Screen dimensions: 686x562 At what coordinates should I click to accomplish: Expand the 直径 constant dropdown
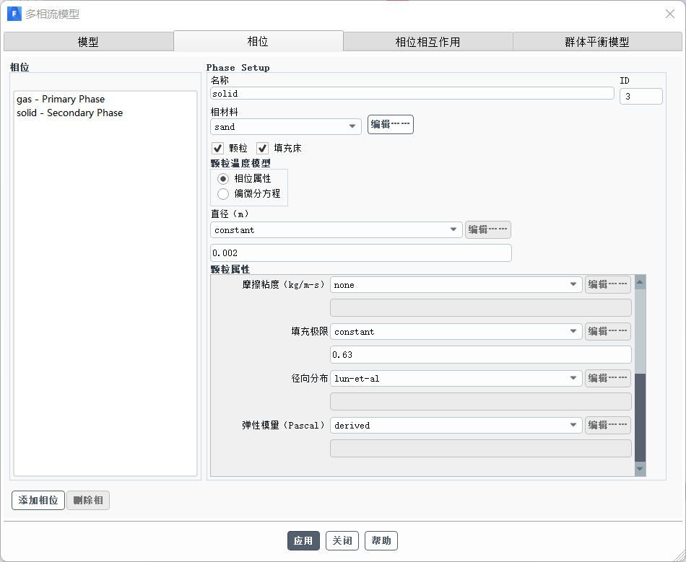coord(337,229)
